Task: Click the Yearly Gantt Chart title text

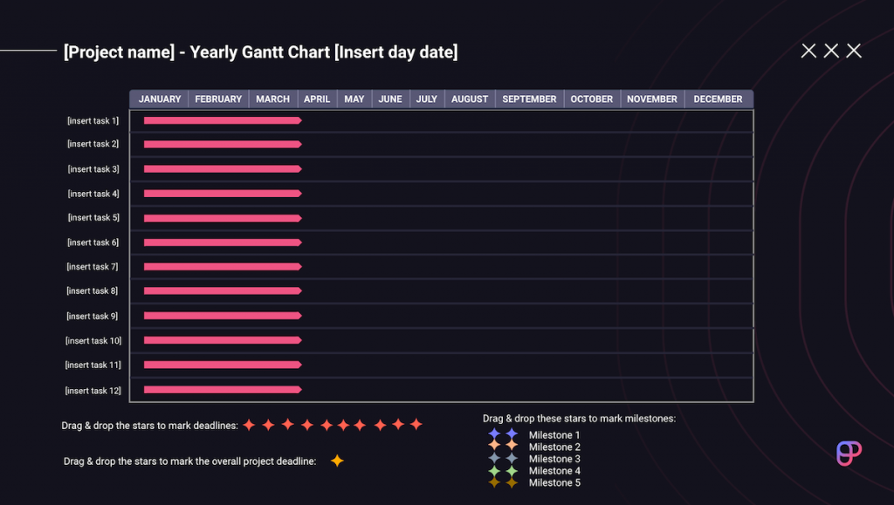Action: [x=260, y=52]
